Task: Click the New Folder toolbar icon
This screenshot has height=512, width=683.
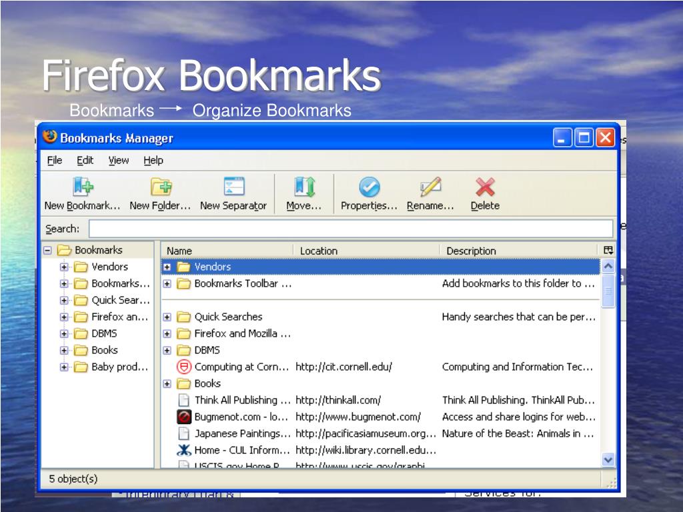Action: (x=161, y=187)
